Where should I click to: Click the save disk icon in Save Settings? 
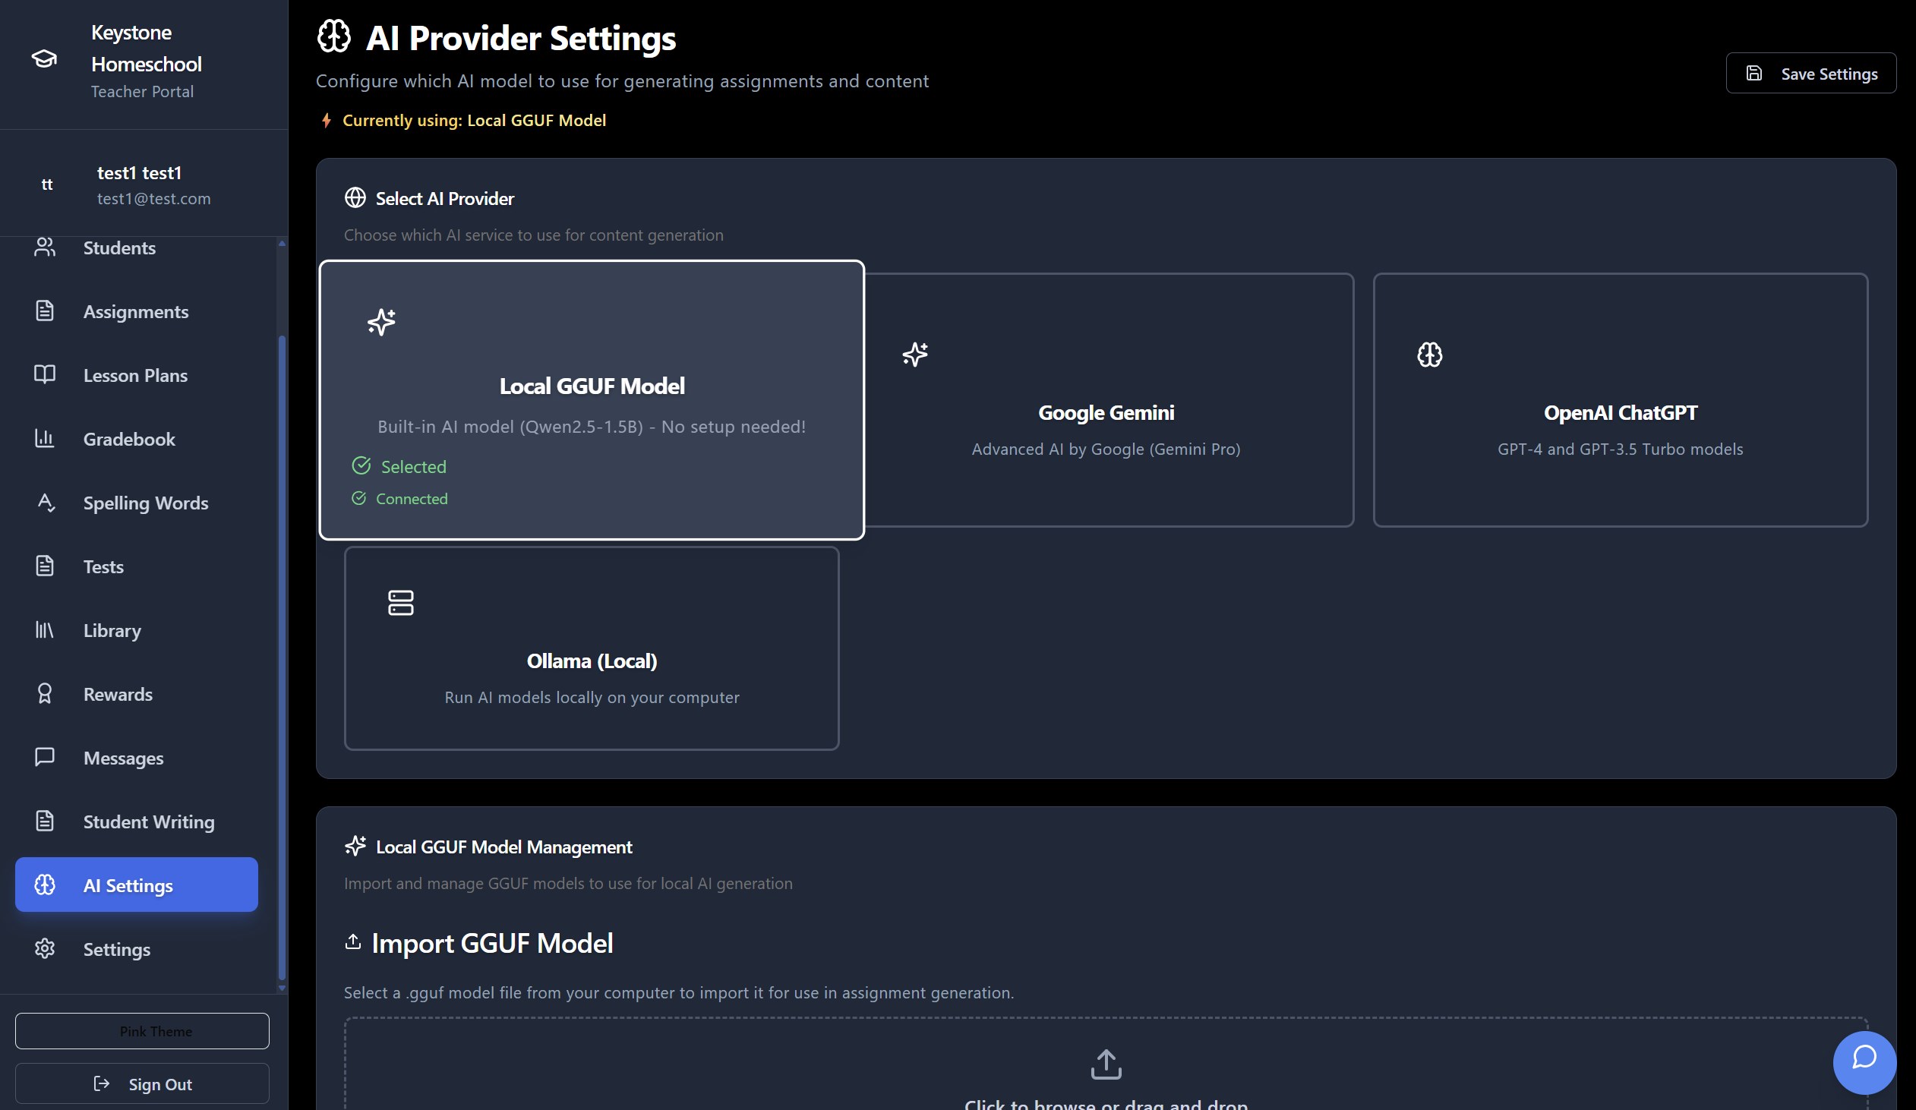point(1754,74)
